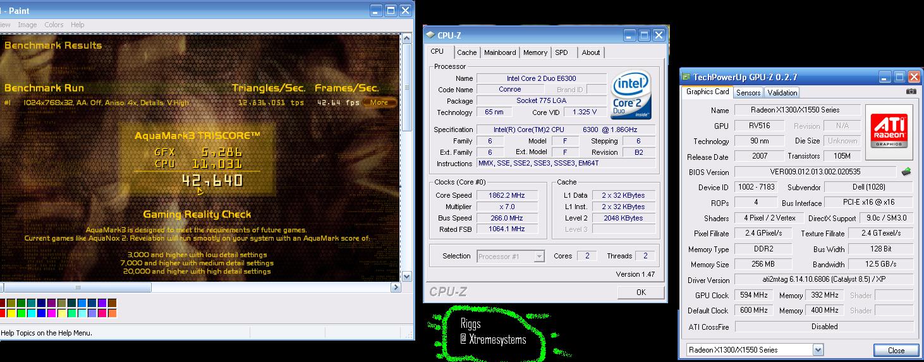Click the BIOS Version field in GPU-Z

point(815,172)
